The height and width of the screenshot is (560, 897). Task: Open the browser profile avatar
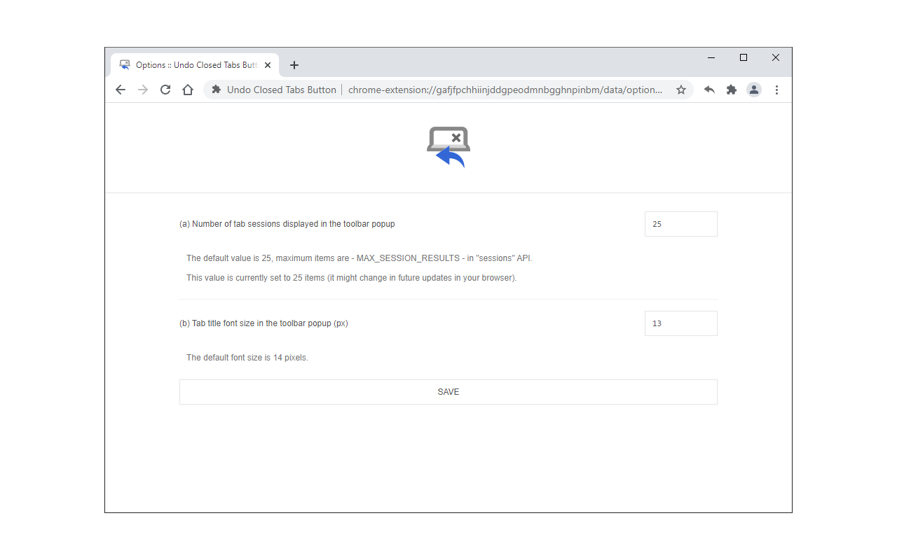pos(753,90)
